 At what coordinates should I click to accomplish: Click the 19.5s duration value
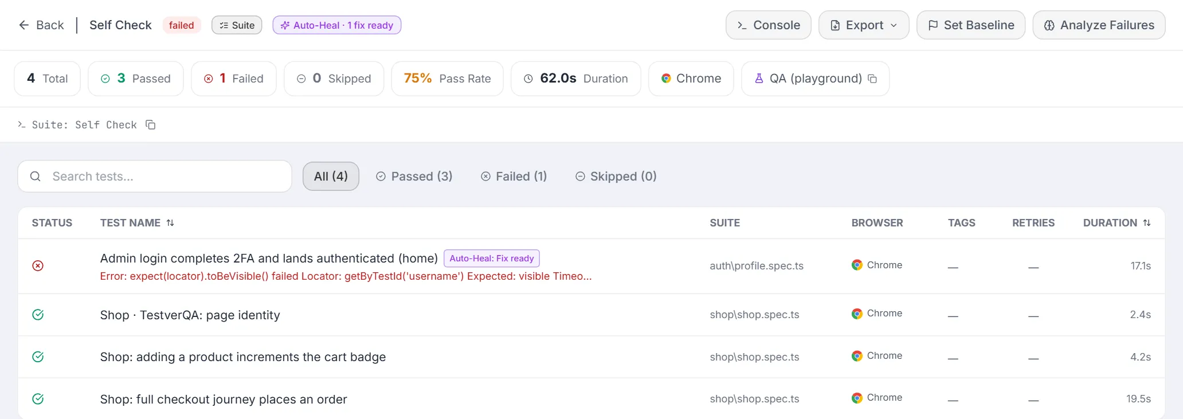click(x=1138, y=399)
